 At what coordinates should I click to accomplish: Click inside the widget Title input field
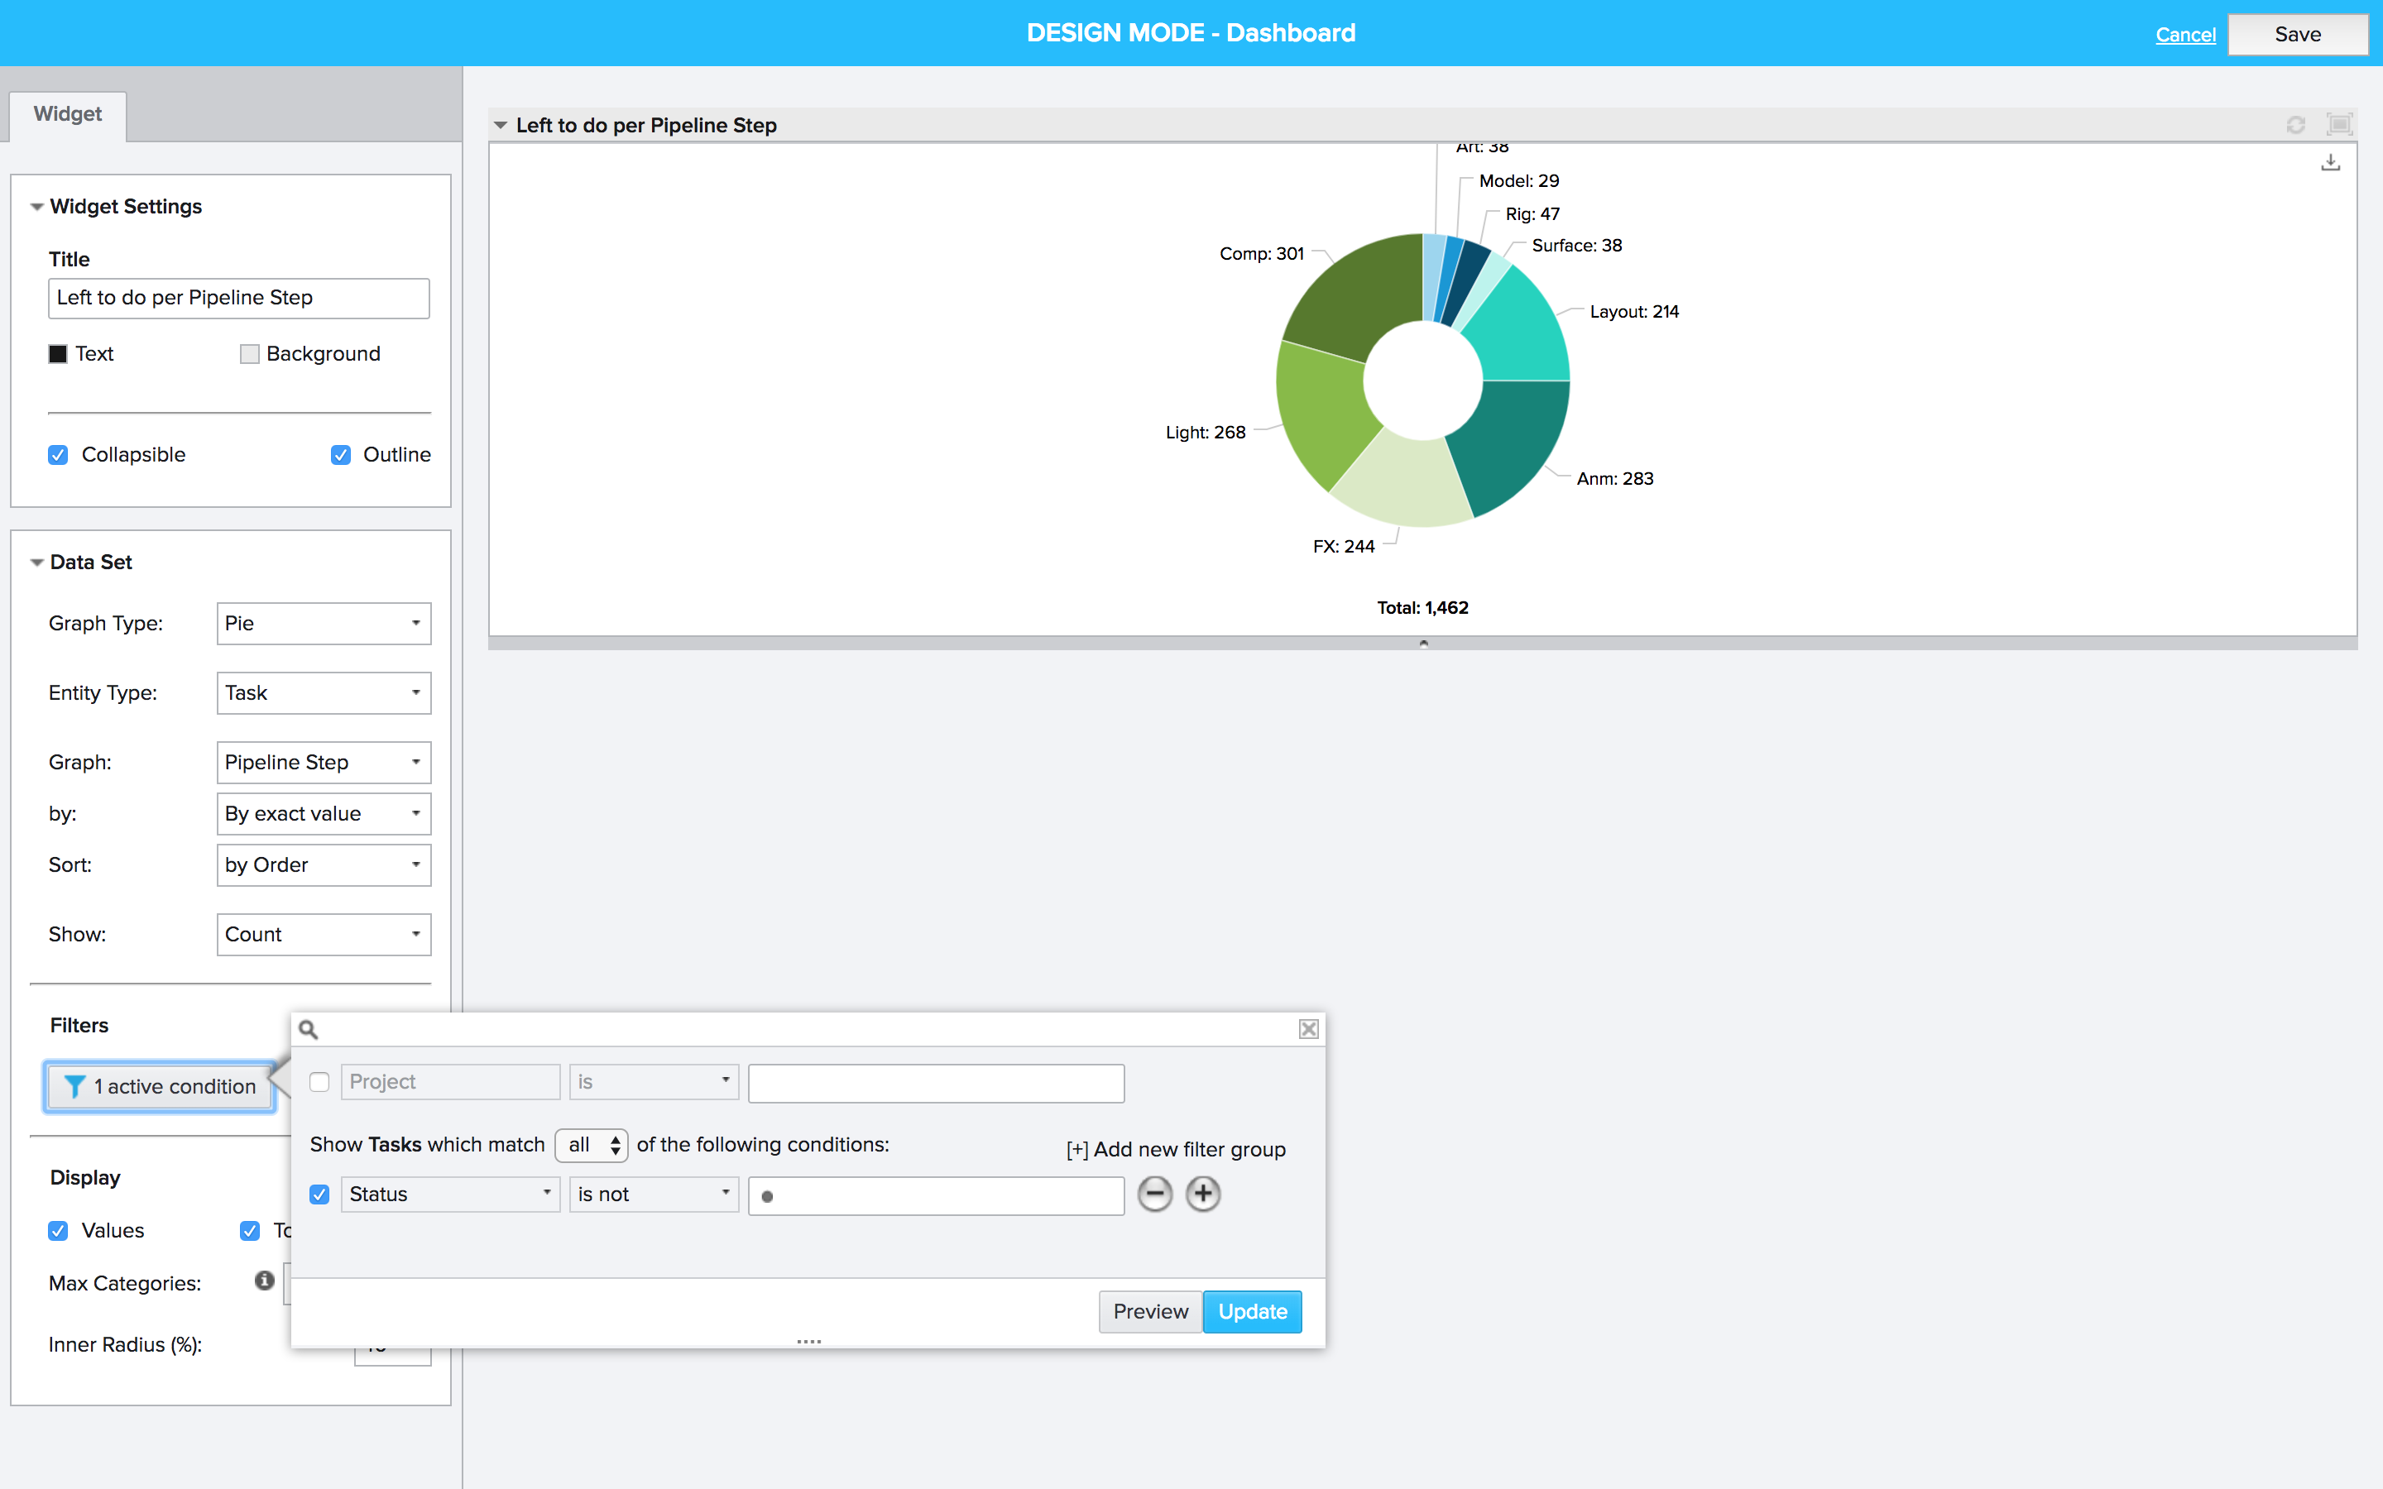[238, 298]
